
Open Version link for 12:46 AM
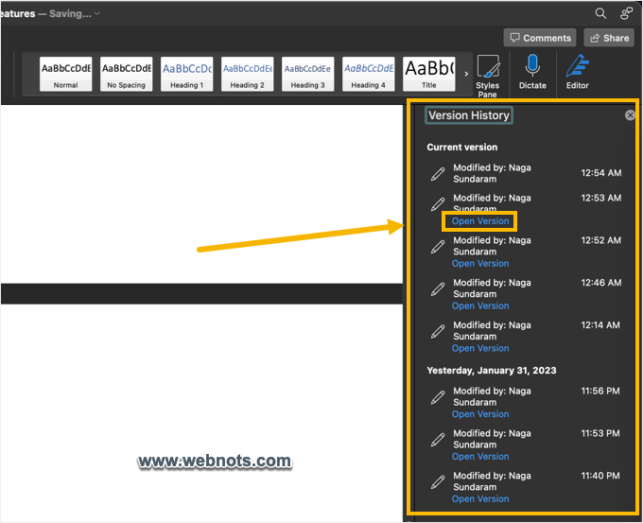(x=480, y=306)
